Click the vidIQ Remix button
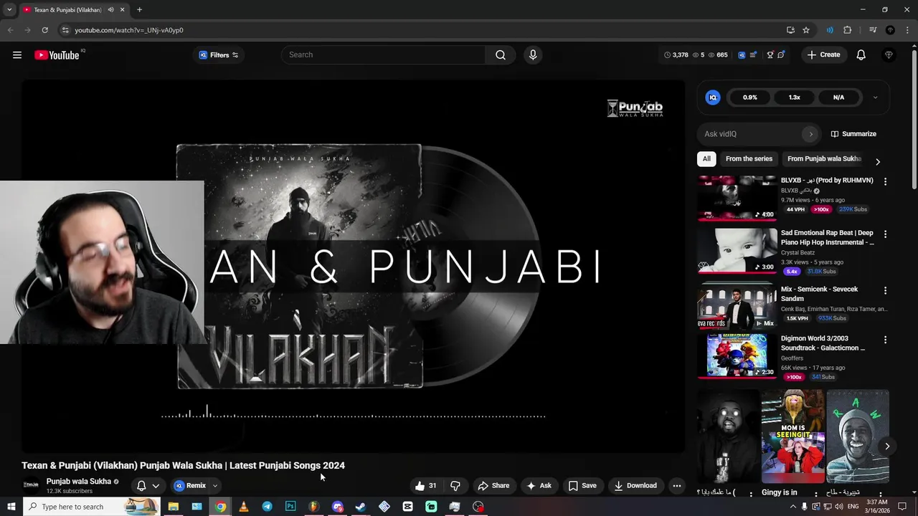This screenshot has height=516, width=918. pyautogui.click(x=190, y=486)
